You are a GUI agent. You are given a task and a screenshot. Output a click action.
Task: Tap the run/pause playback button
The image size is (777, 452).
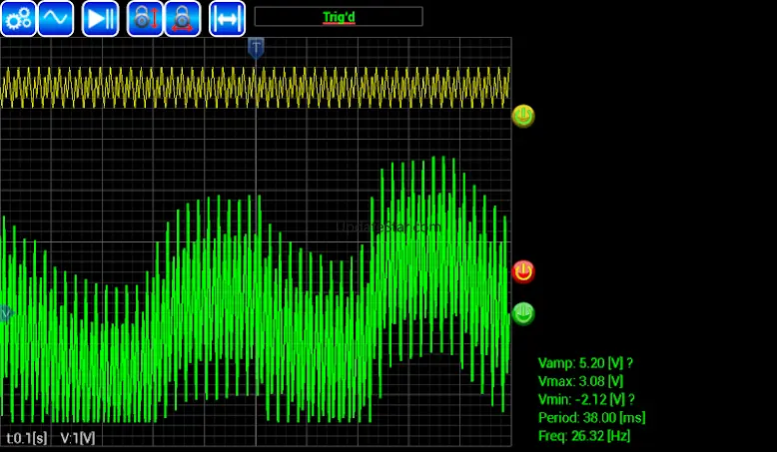[101, 19]
